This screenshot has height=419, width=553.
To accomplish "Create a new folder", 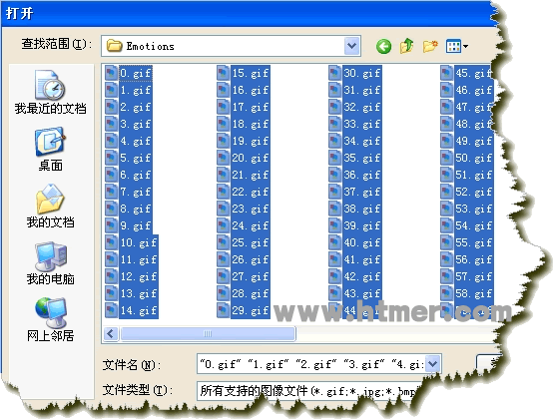I will click(430, 46).
